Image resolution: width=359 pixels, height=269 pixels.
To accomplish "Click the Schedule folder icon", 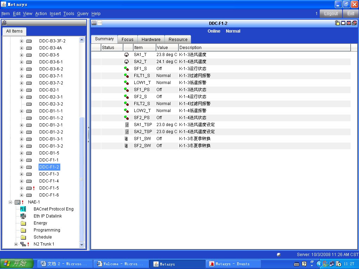I will [x=23, y=237].
